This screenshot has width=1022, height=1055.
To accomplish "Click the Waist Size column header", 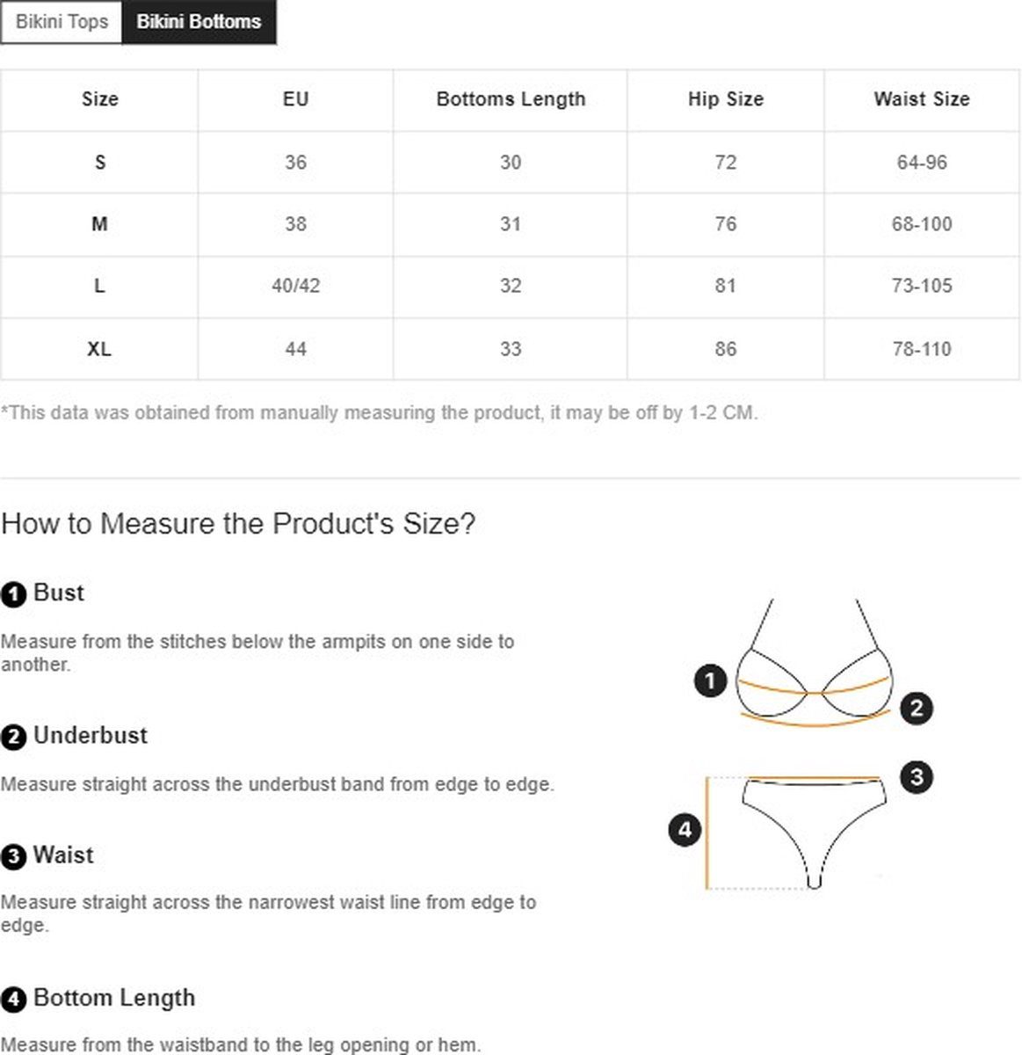I will [922, 99].
